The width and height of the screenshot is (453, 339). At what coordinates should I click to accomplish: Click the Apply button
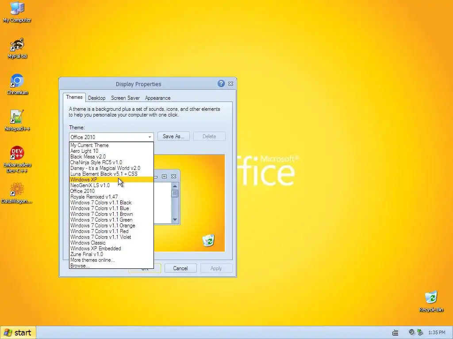coord(216,268)
